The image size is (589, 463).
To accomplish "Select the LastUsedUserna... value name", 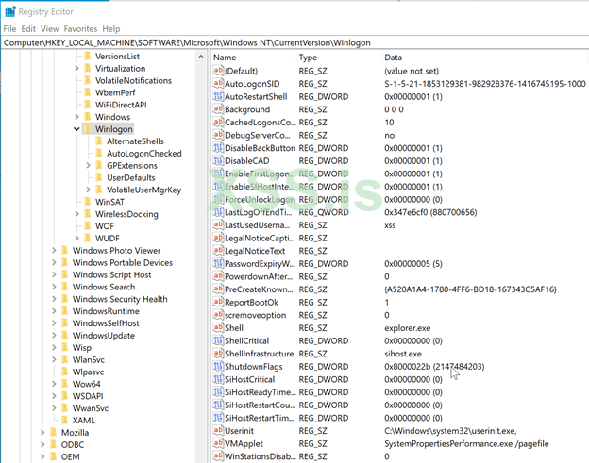I will [258, 225].
